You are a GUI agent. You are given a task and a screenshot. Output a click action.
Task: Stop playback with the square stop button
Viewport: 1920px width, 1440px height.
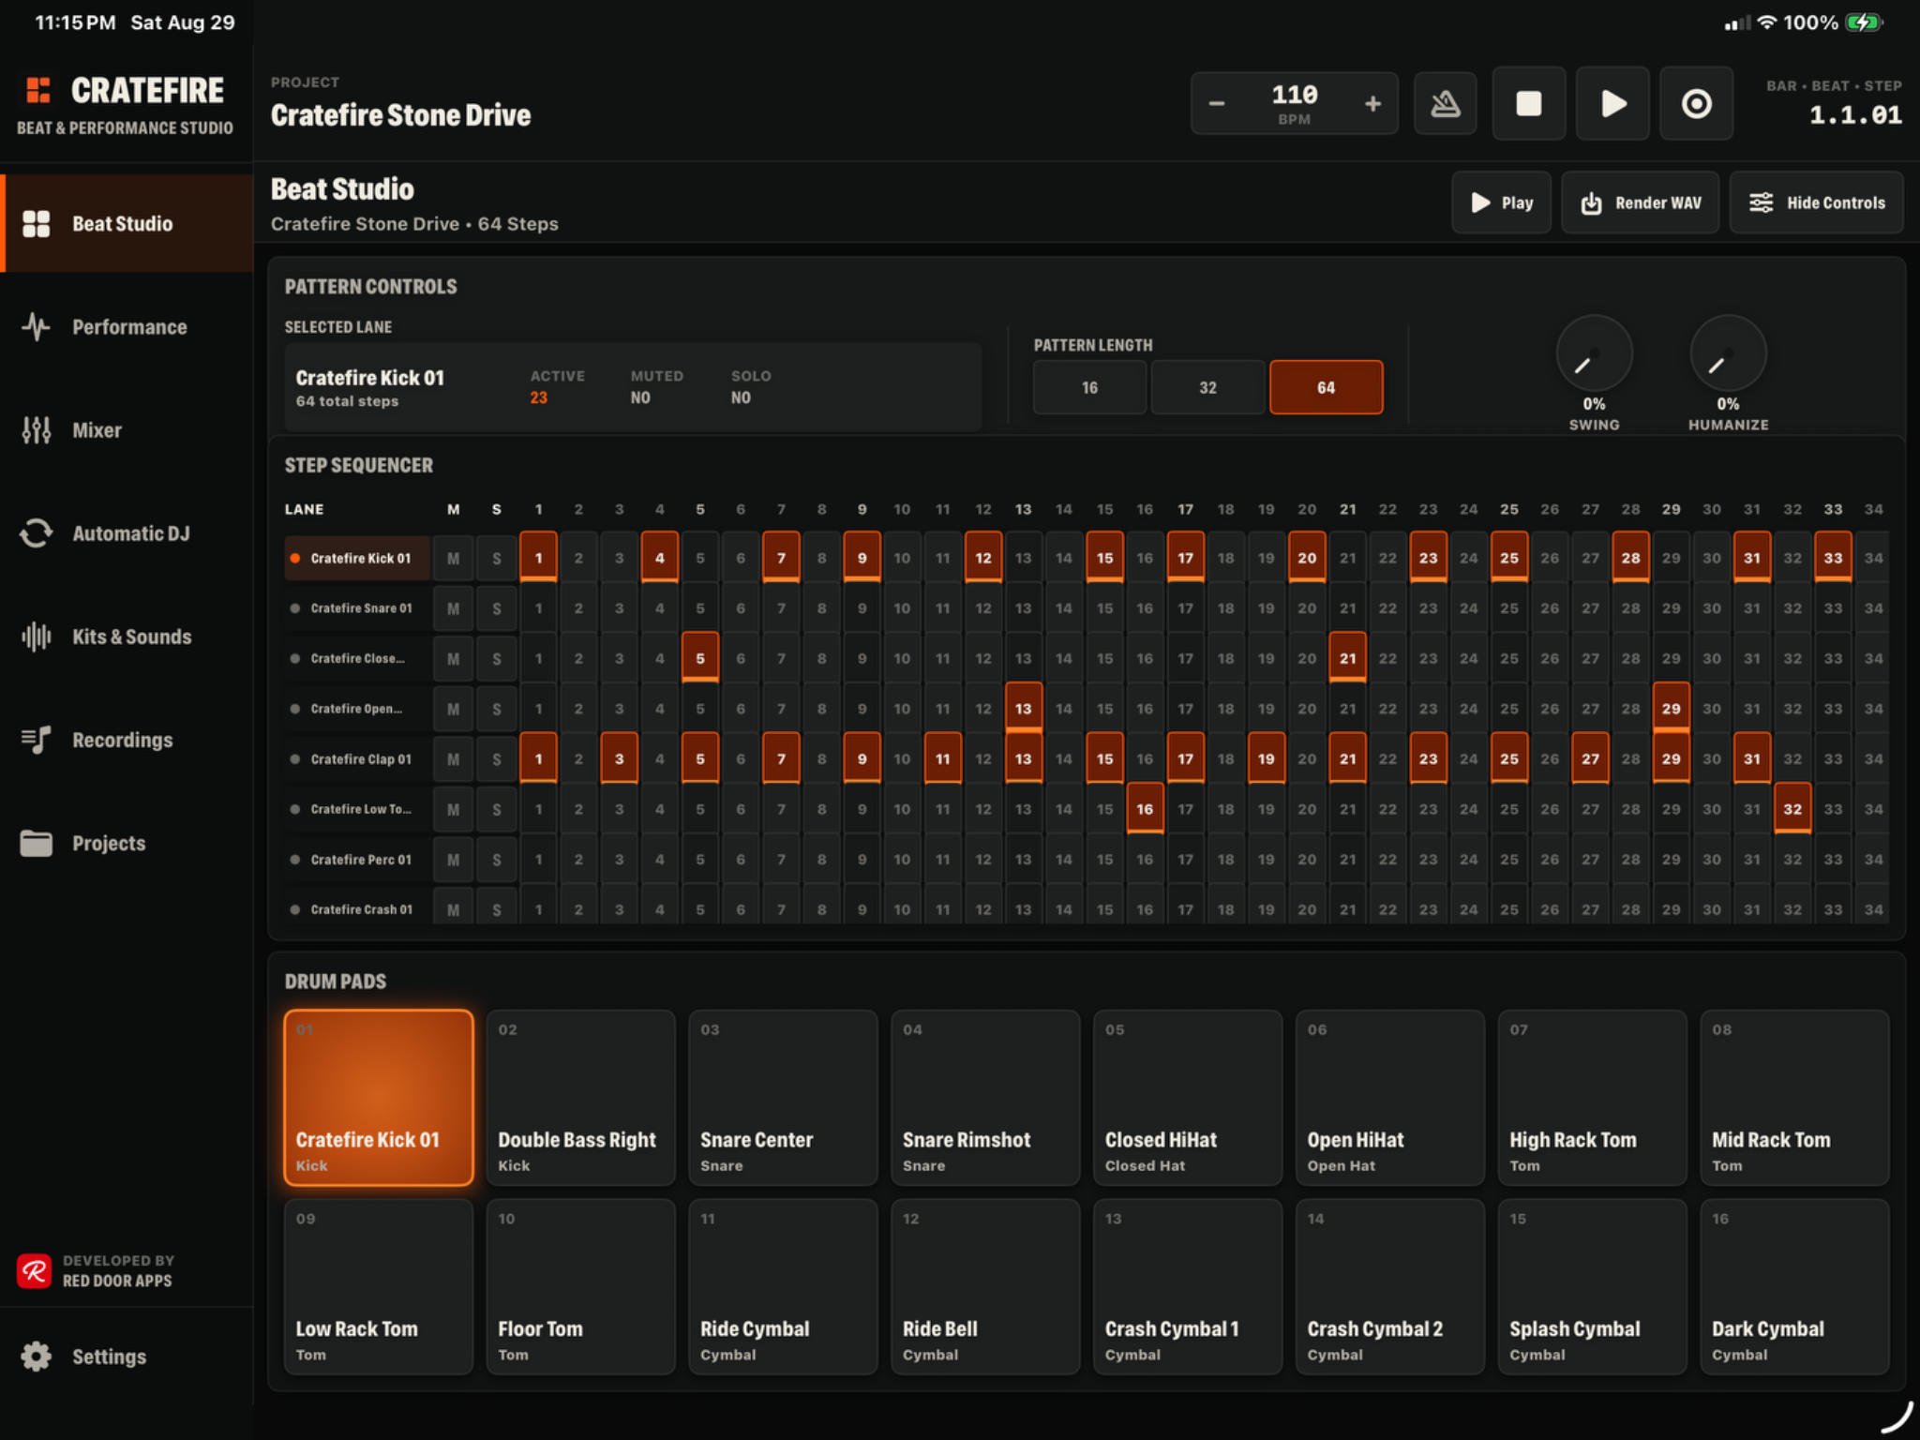point(1528,103)
